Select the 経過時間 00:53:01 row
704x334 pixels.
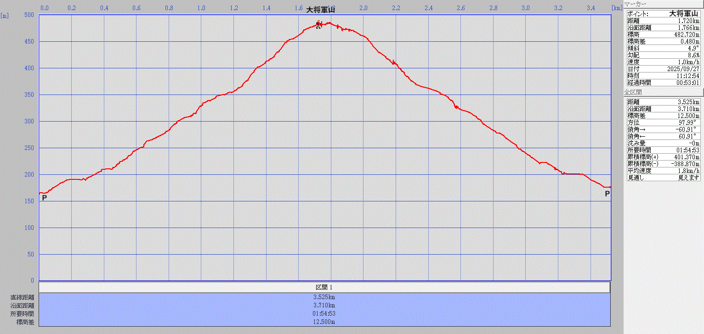click(x=664, y=83)
